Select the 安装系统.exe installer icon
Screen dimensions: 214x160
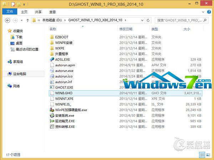click(x=52, y=116)
